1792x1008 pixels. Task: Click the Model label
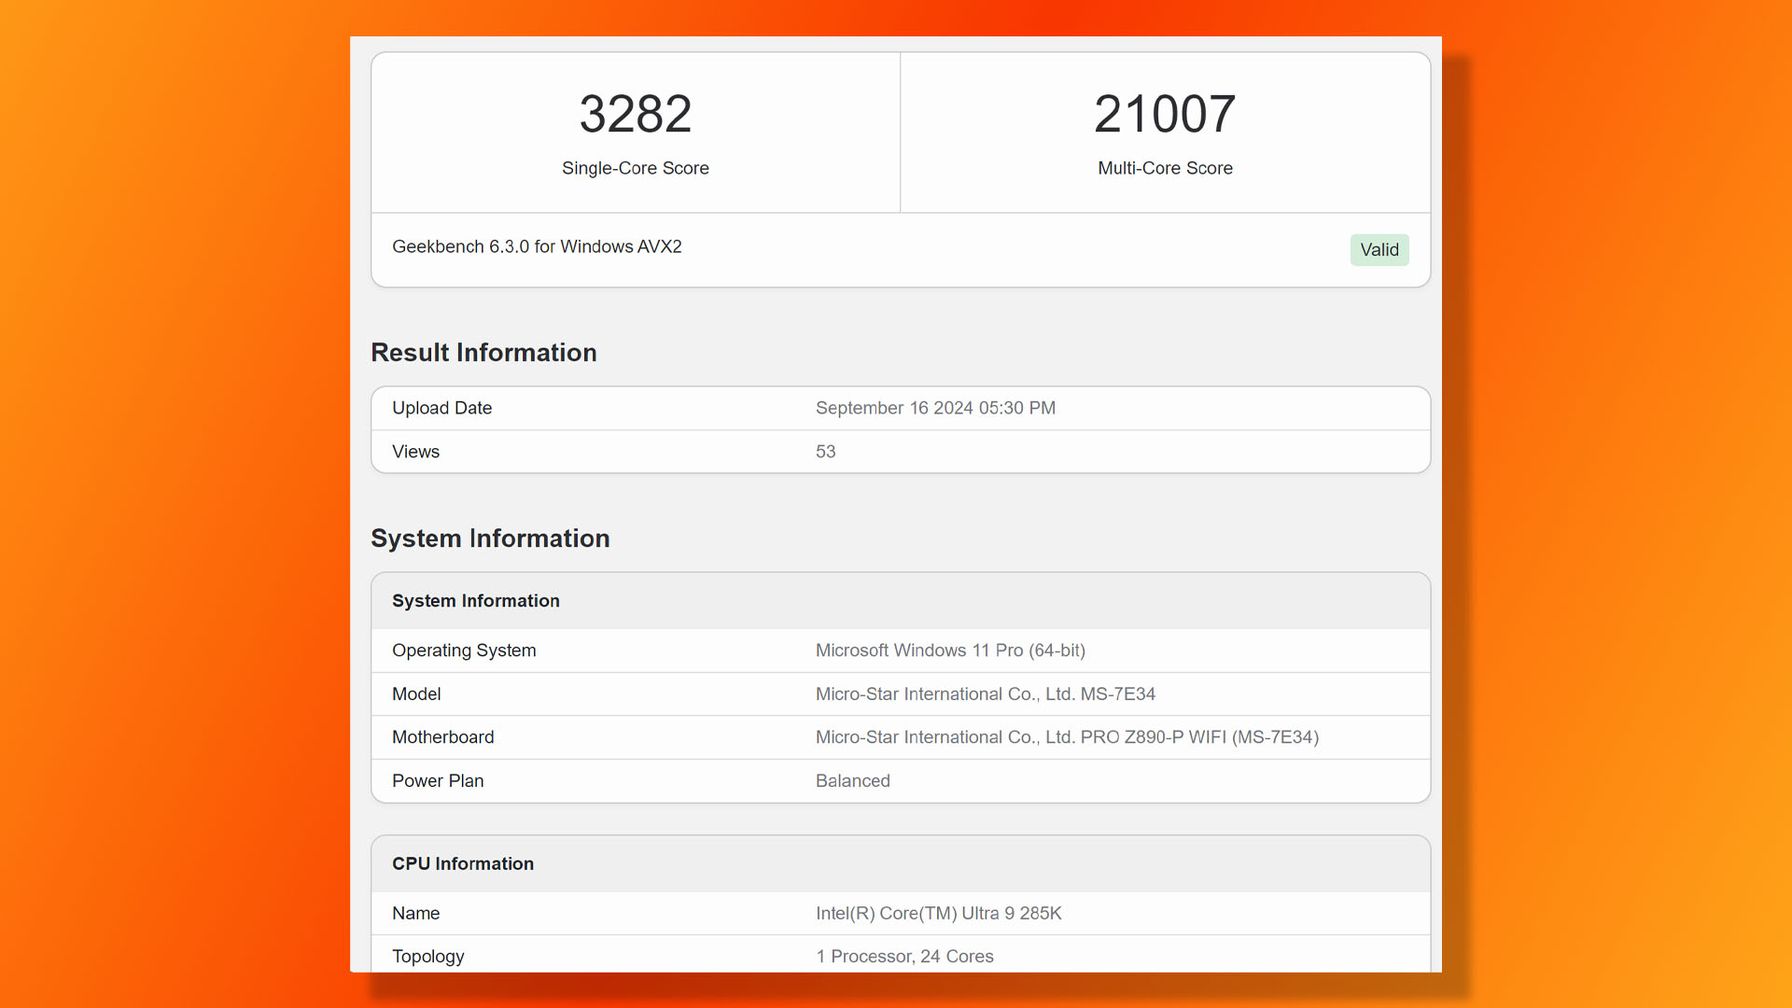[416, 694]
